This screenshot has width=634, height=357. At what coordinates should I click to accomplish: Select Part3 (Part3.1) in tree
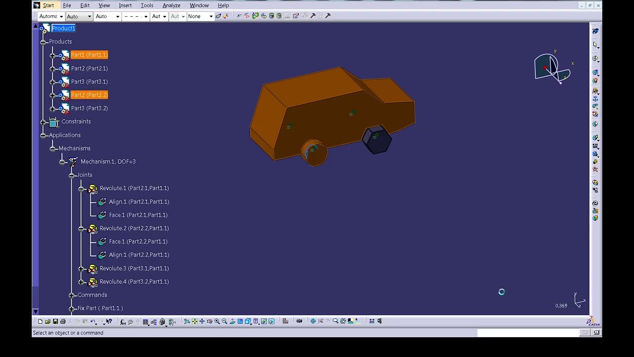point(89,82)
